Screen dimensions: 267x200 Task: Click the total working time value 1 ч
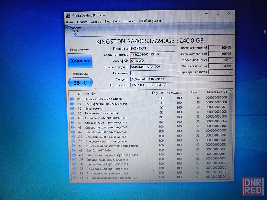coord(221,72)
